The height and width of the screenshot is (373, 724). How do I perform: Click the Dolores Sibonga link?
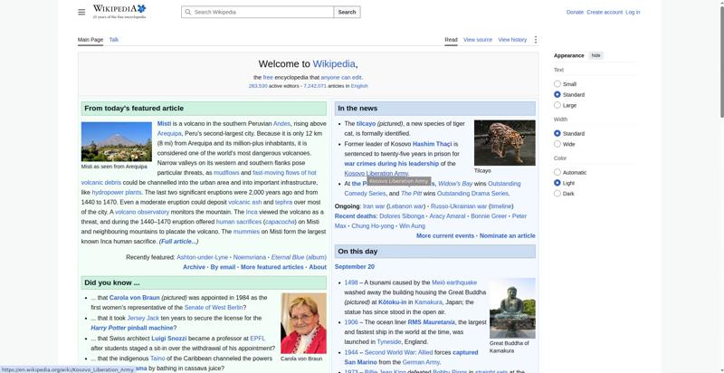click(402, 216)
